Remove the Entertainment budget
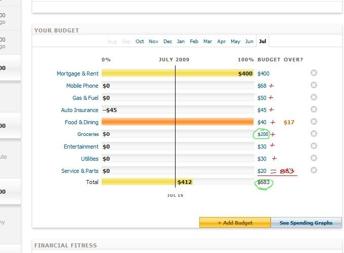Image resolution: width=344 pixels, height=253 pixels. (x=314, y=146)
